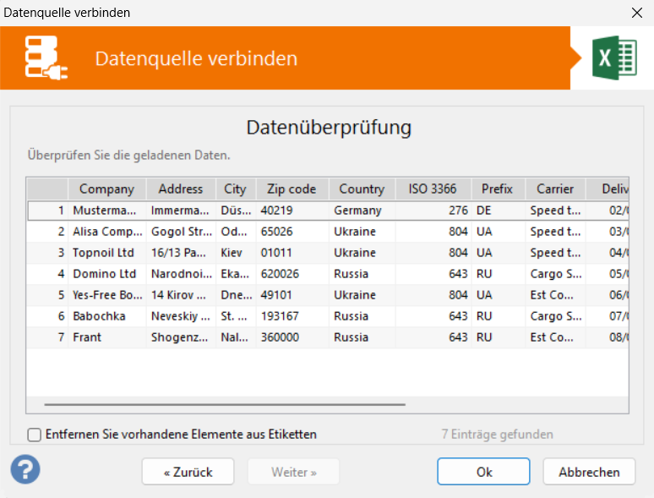The image size is (654, 498).
Task: Click the Excel file icon in the banner
Action: [614, 58]
